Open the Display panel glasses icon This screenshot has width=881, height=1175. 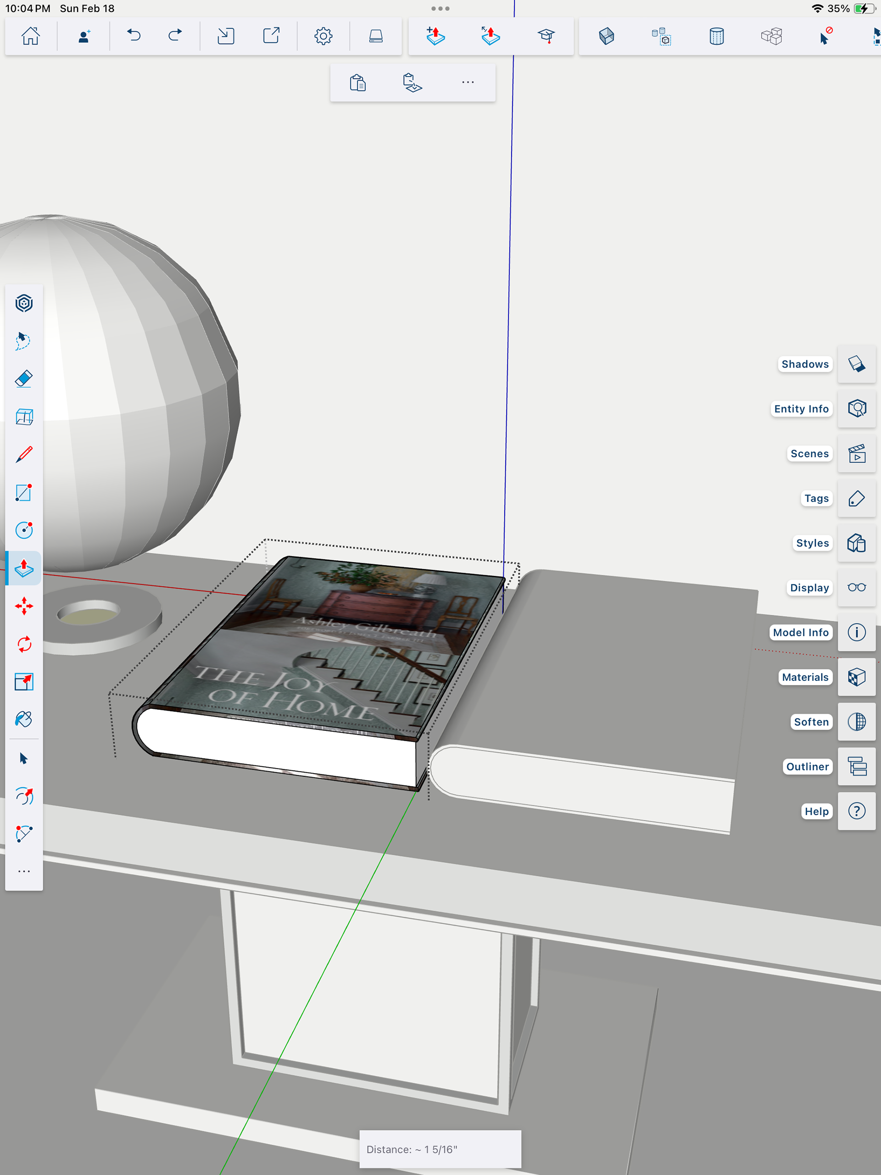pyautogui.click(x=856, y=587)
